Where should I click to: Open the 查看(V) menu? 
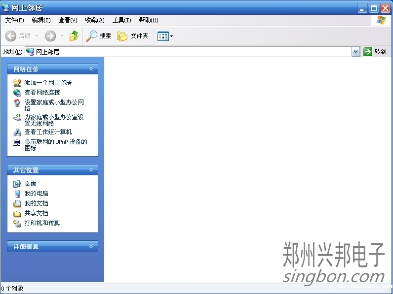click(x=68, y=20)
